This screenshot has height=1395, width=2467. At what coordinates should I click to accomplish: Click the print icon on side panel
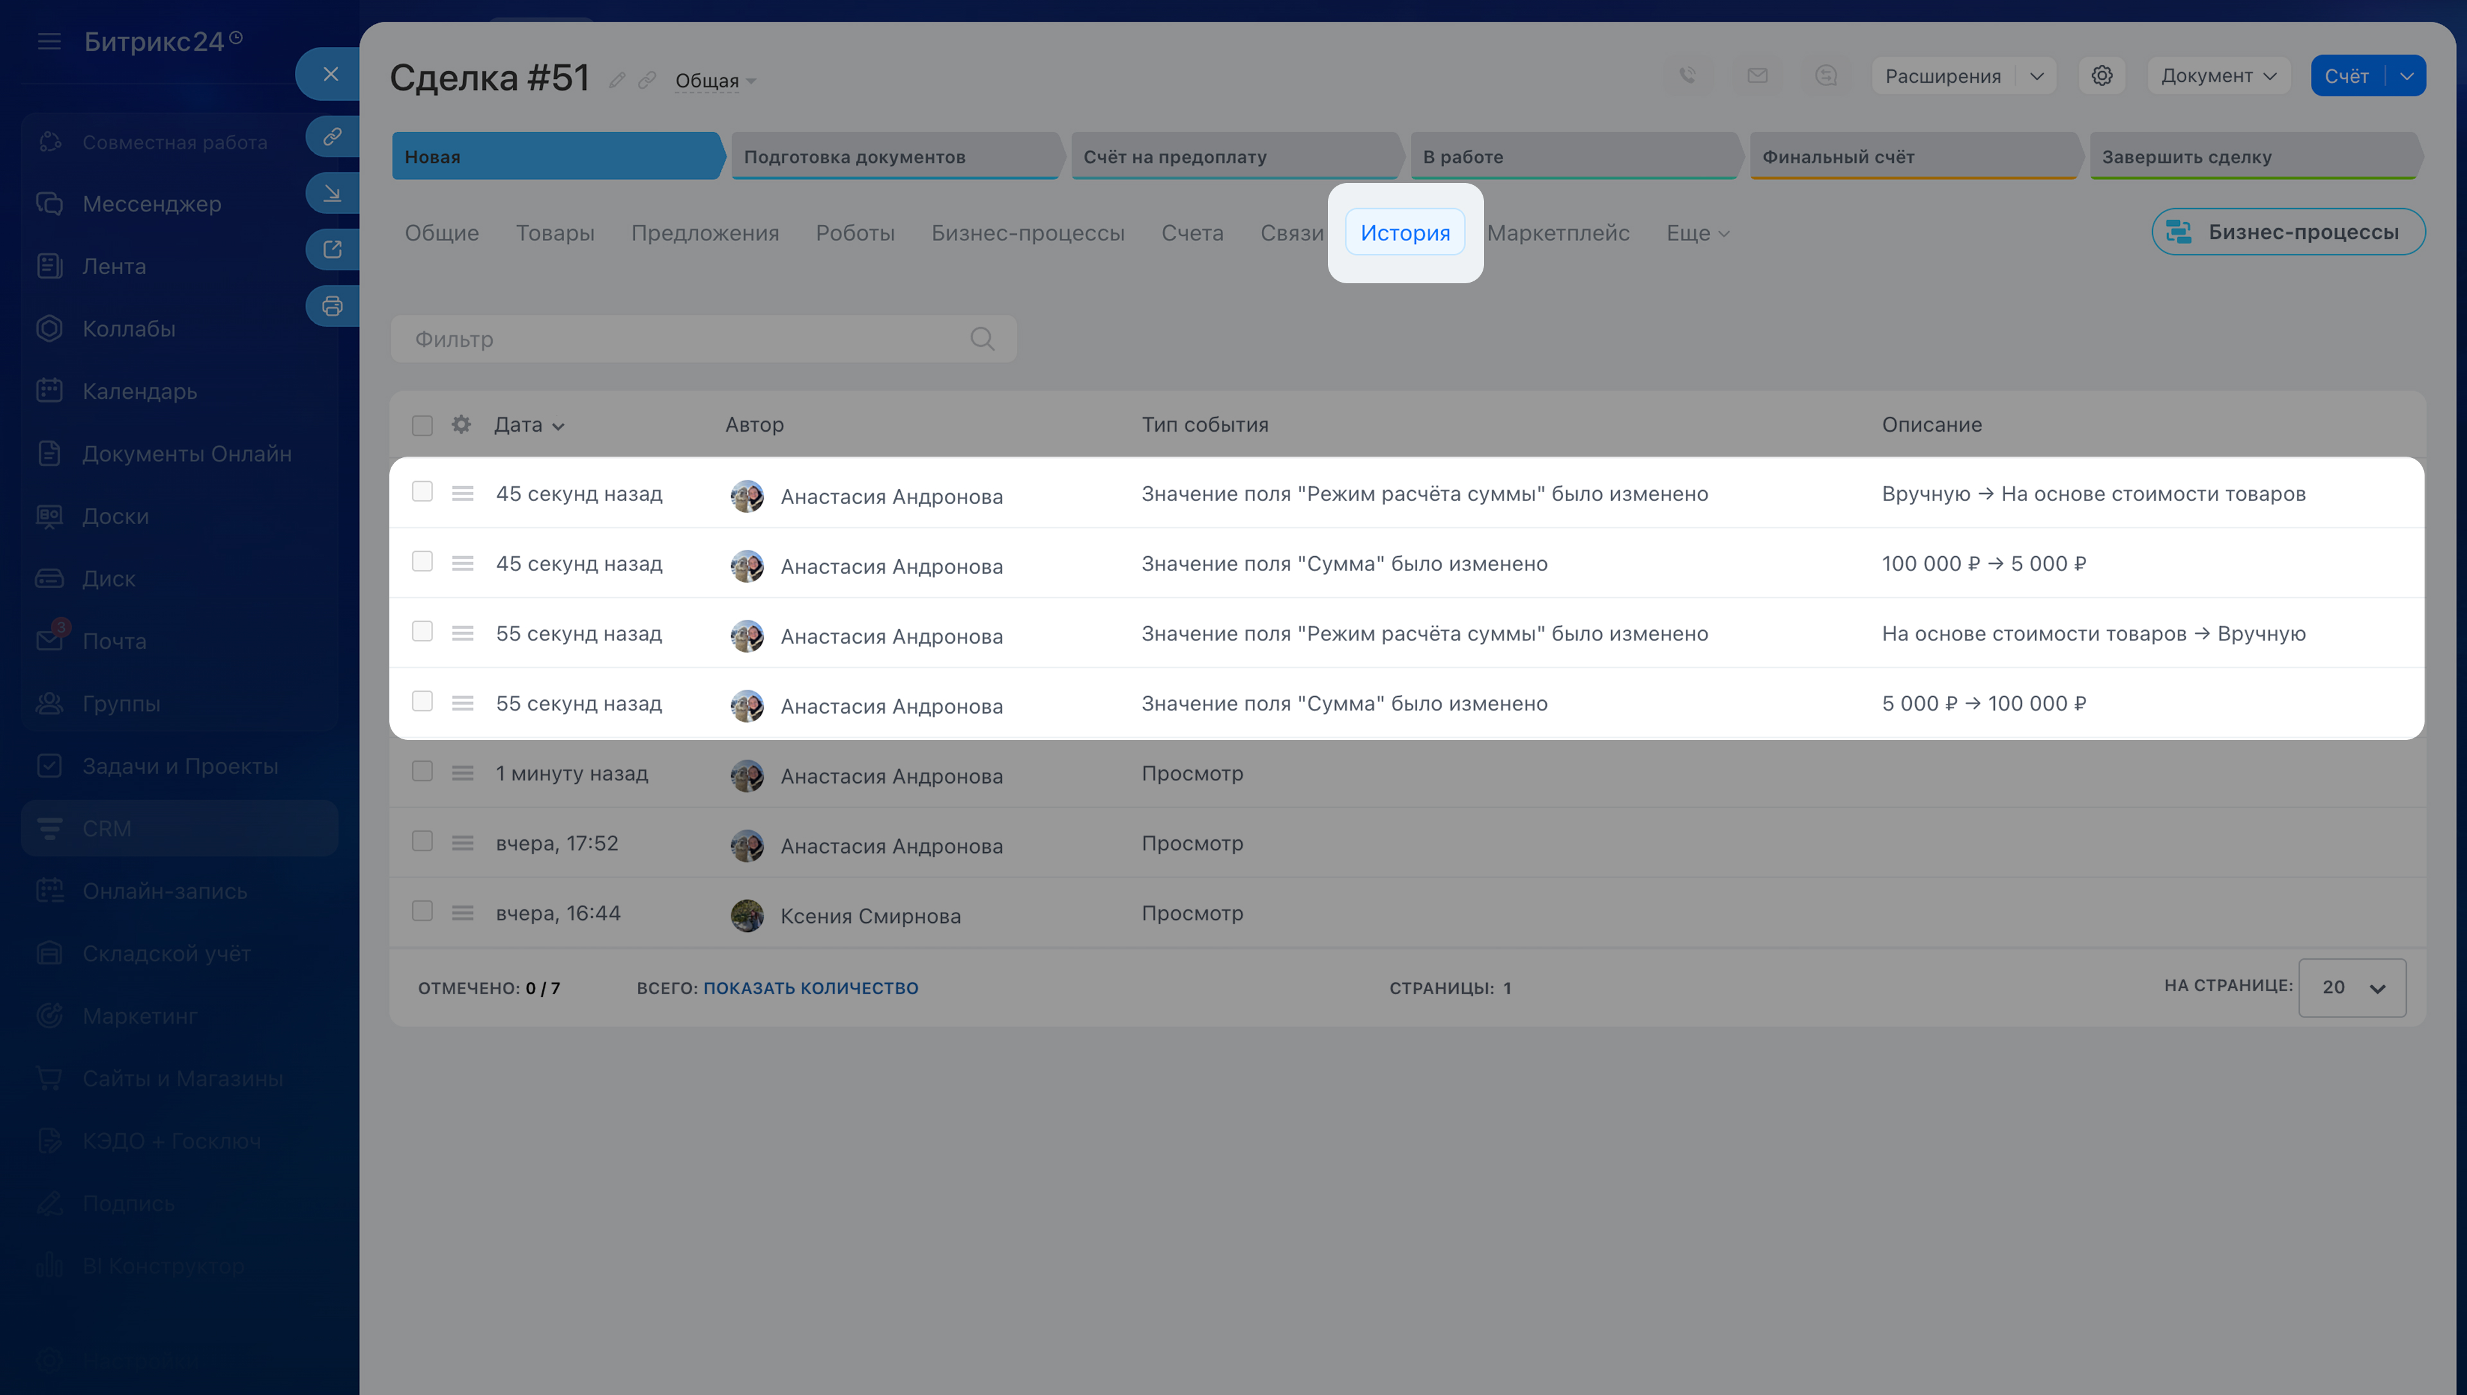332,306
